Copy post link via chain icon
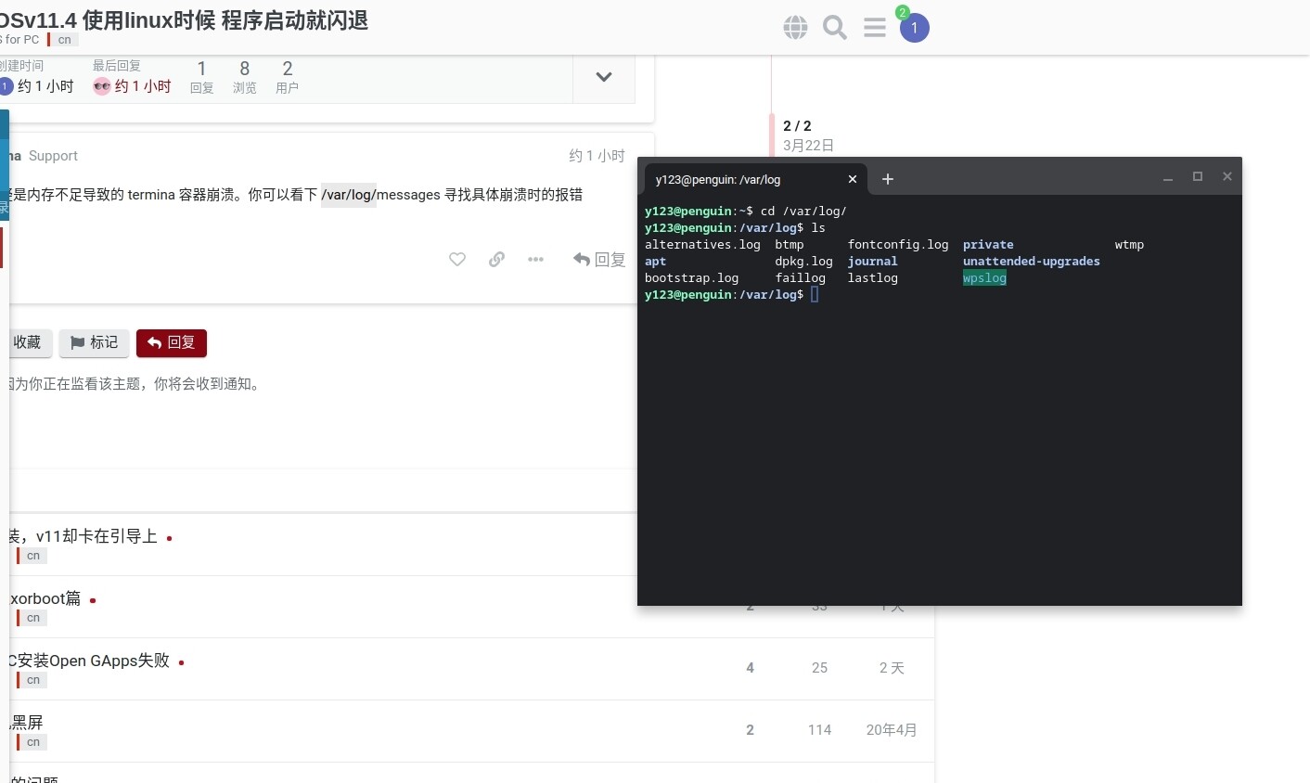Image resolution: width=1310 pixels, height=783 pixels. coord(496,260)
